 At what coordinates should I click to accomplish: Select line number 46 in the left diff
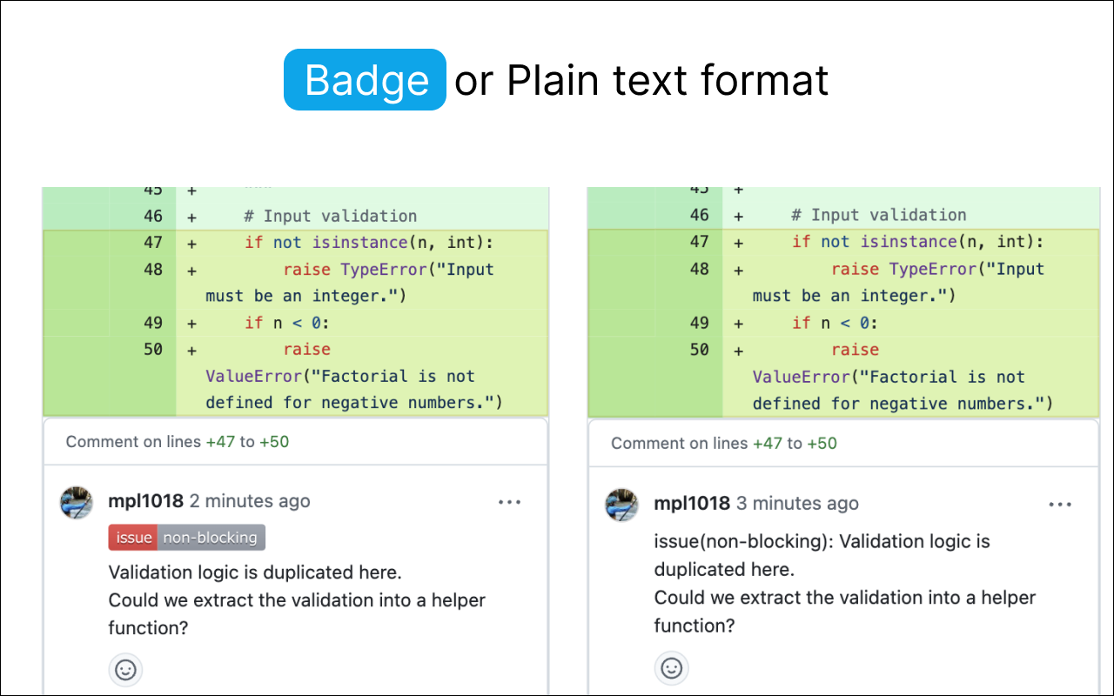(153, 216)
